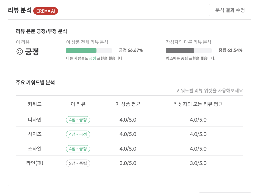
Task: Click the 4점 - 긍정 badge for 스타일
Action: (x=78, y=149)
